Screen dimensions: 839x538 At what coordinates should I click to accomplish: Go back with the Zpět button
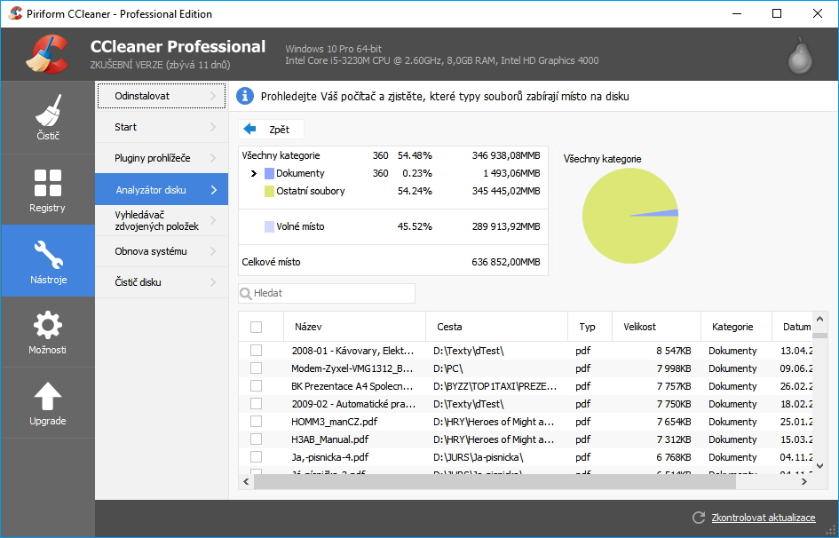(271, 130)
